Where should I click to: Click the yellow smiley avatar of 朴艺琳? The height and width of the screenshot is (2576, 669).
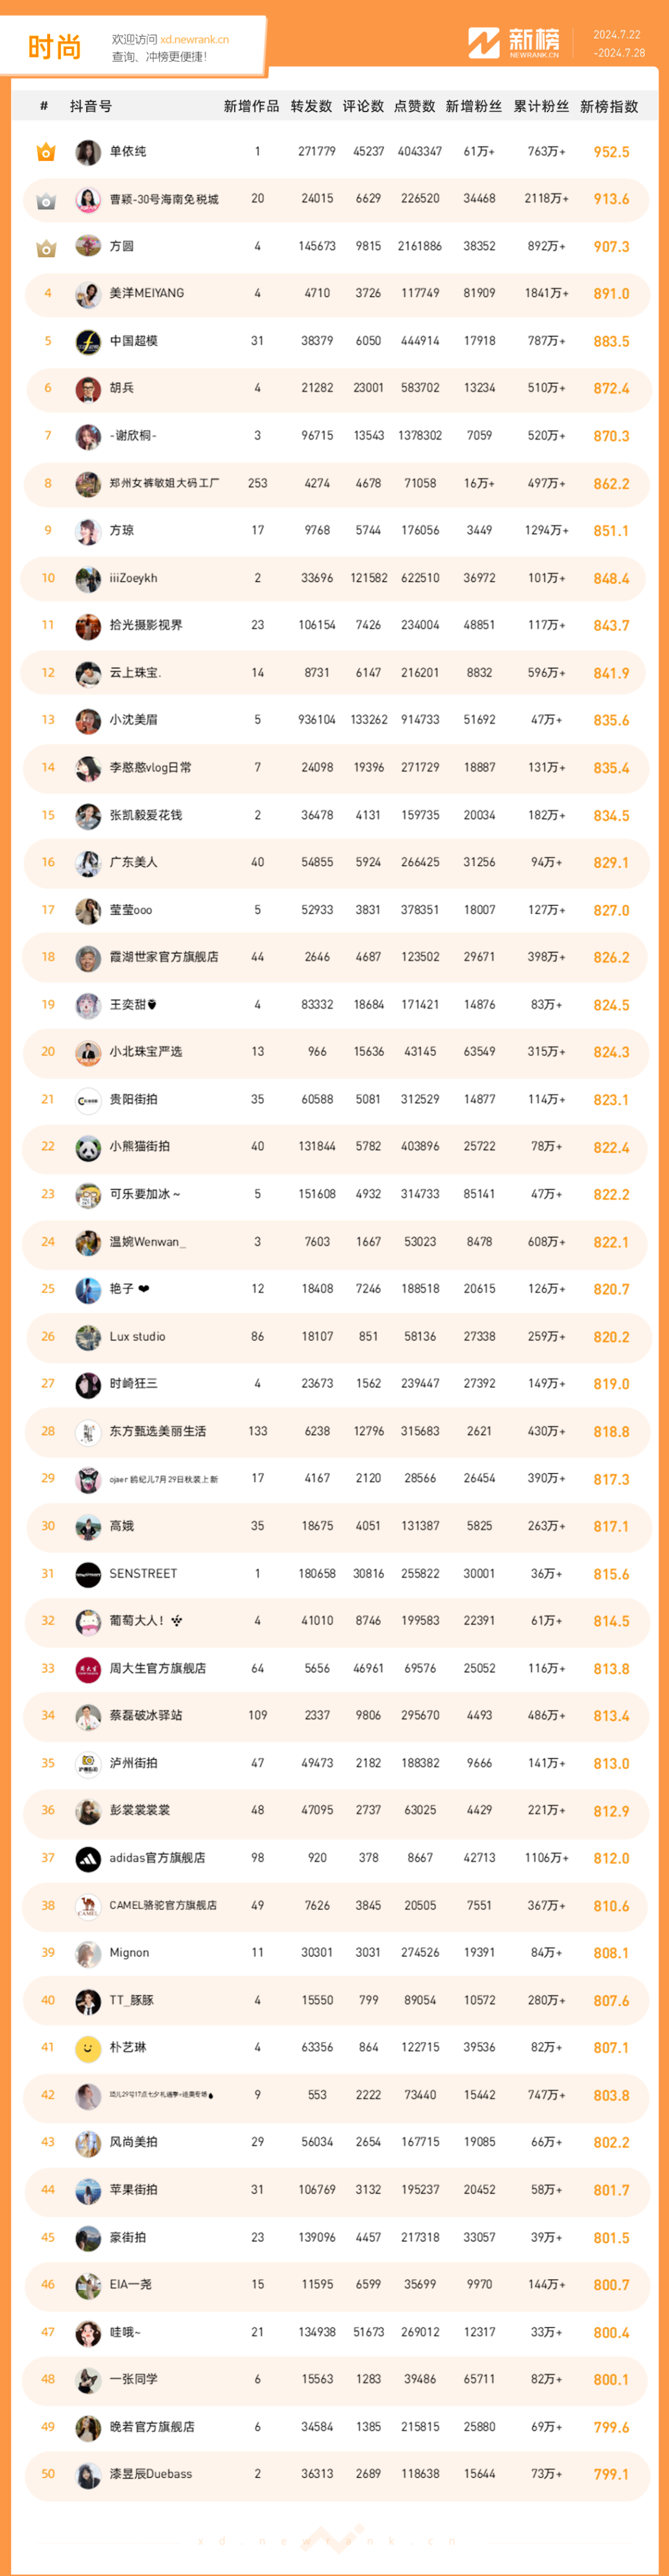pos(88,2049)
